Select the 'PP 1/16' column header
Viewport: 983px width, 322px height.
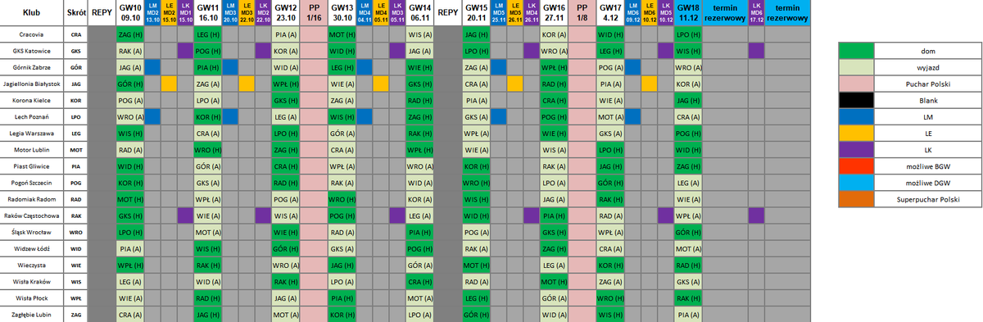(x=314, y=13)
